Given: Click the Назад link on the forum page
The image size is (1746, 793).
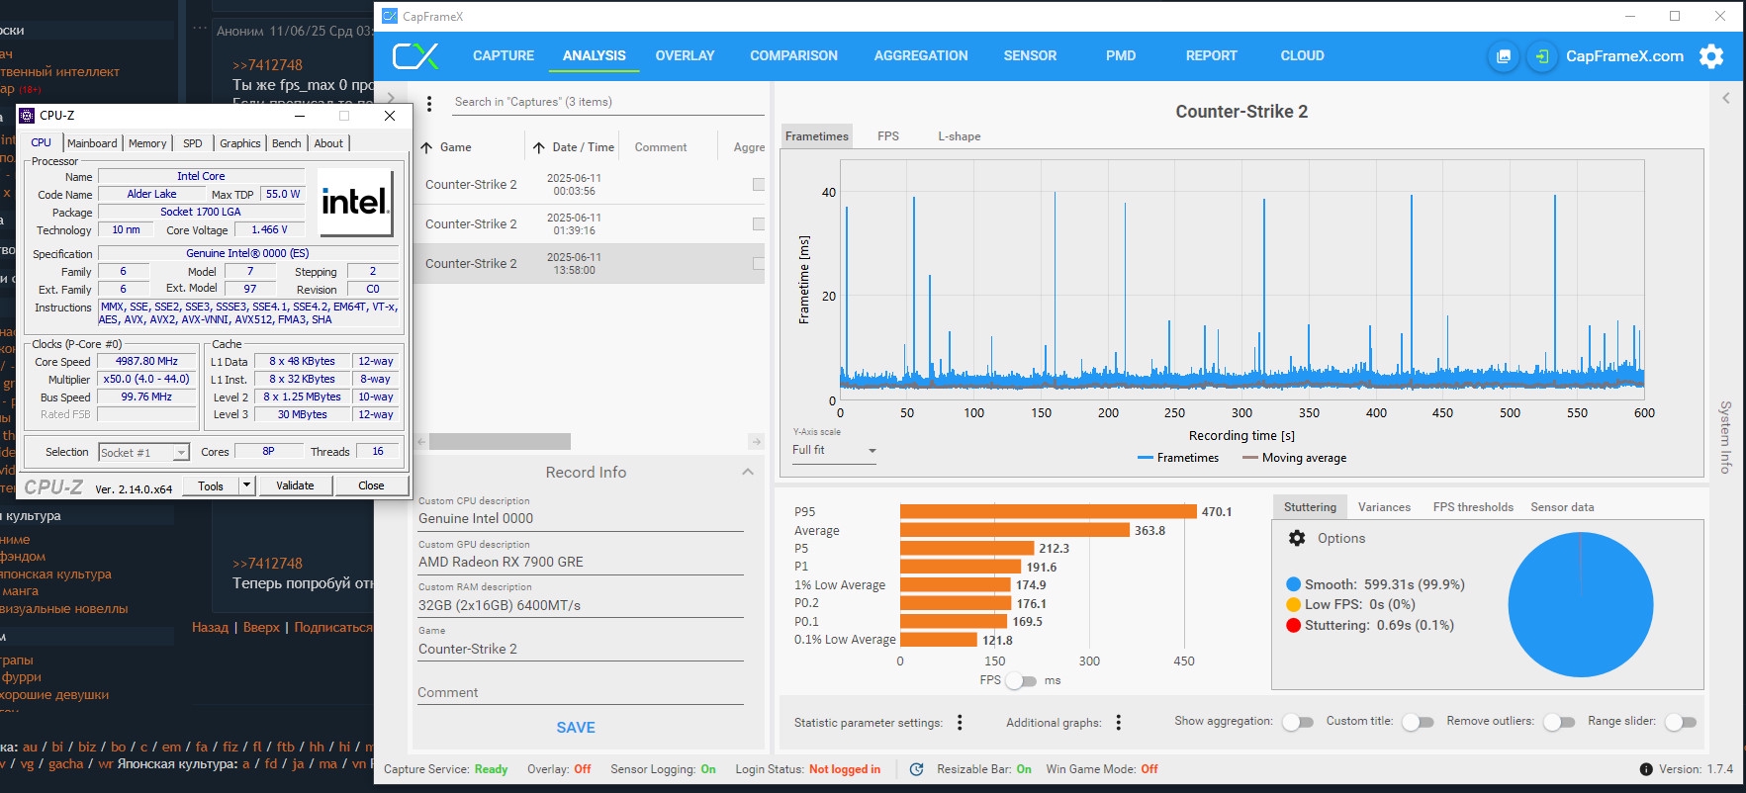Looking at the screenshot, I should [x=210, y=628].
